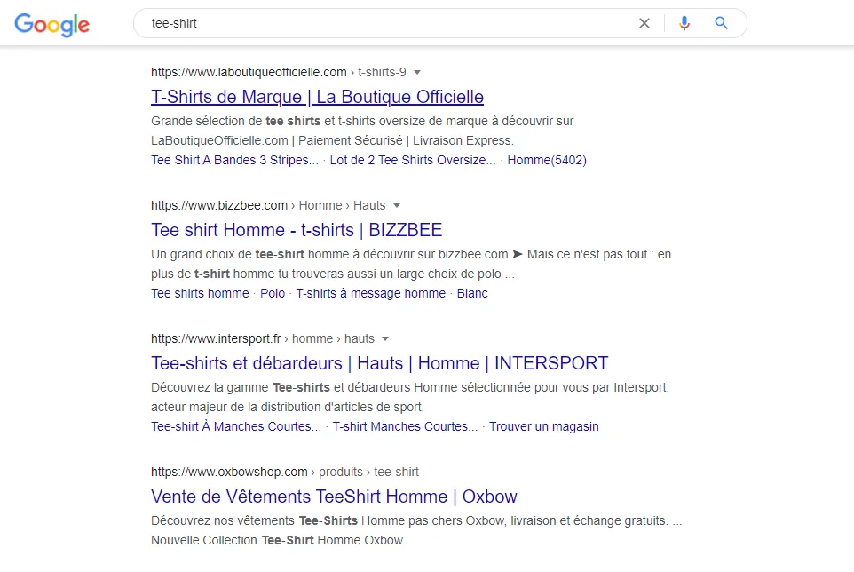This screenshot has height=572, width=854.
Task: Click the bizzbee.com Homme Hauts breadcrumb
Action: [268, 205]
